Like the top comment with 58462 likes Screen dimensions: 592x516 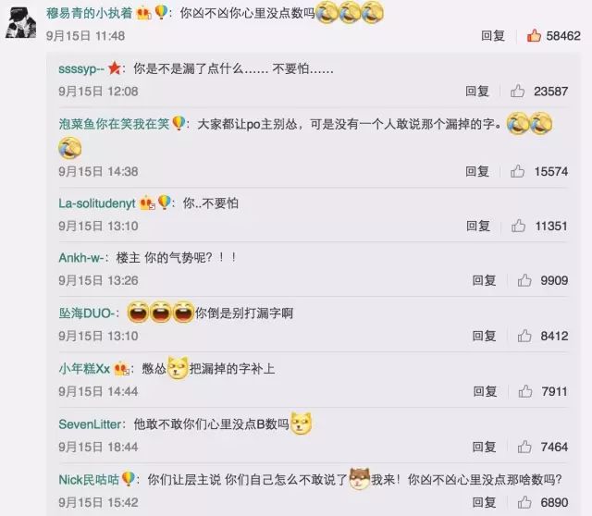point(534,36)
